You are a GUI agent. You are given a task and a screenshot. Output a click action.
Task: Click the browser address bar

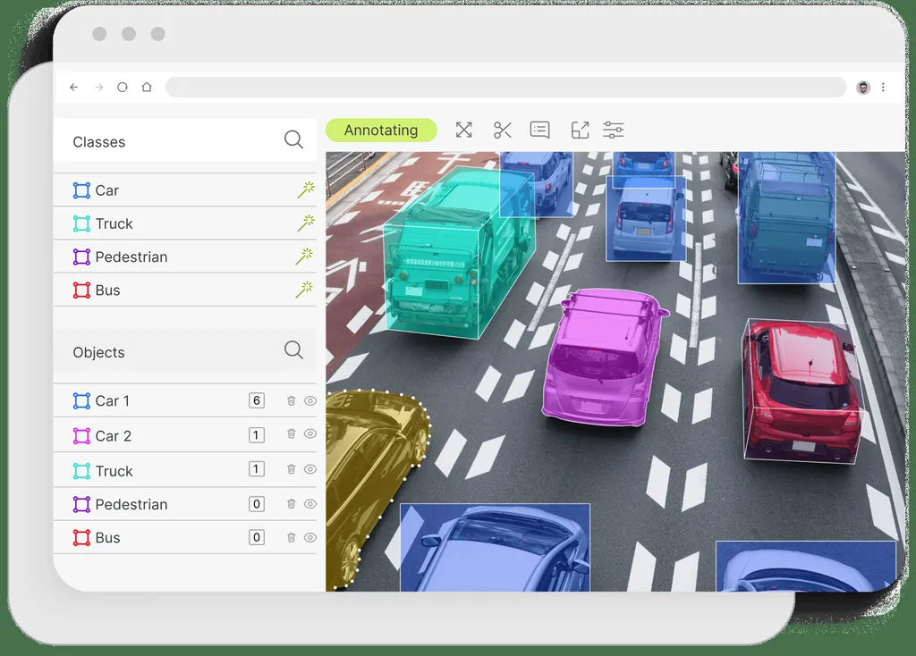506,88
